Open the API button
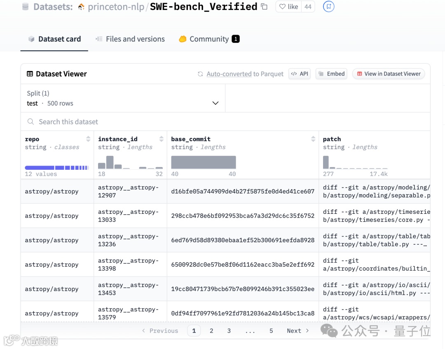445x349 pixels. pos(300,74)
